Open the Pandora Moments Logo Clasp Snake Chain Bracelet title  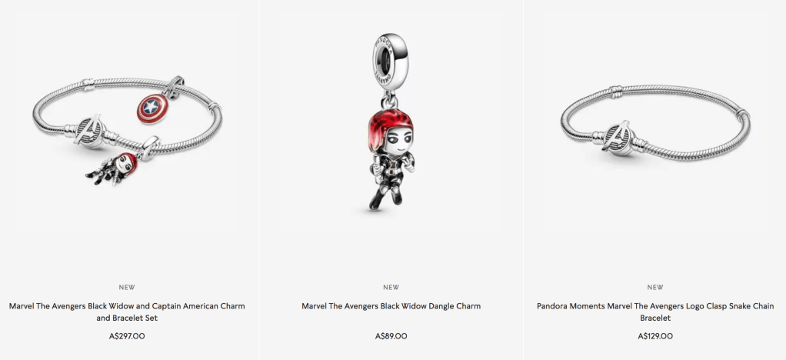pos(655,312)
